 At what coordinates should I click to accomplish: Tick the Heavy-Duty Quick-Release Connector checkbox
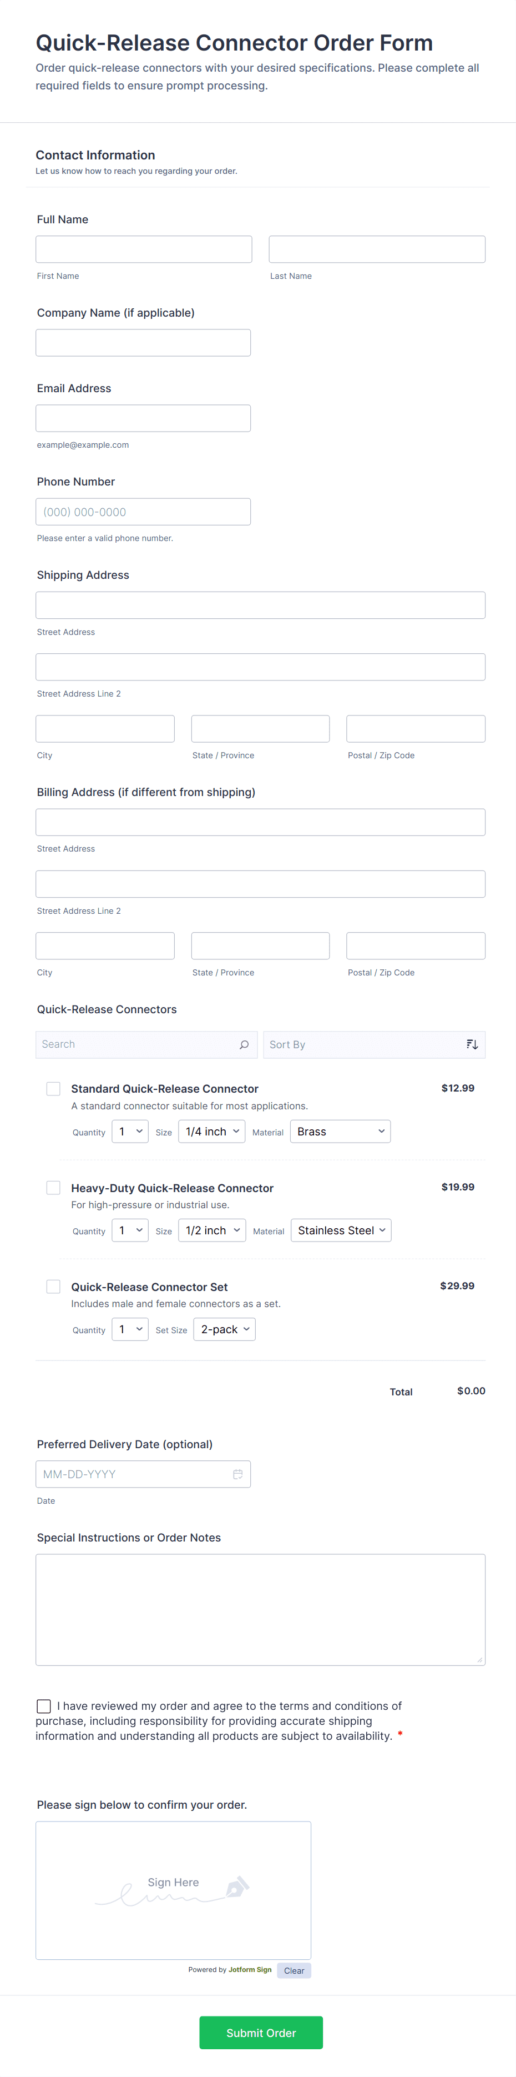(53, 1188)
